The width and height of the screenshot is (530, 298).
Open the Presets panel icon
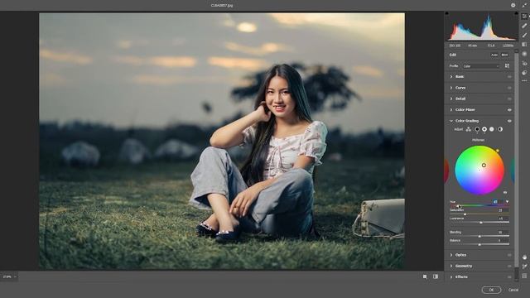click(x=524, y=72)
